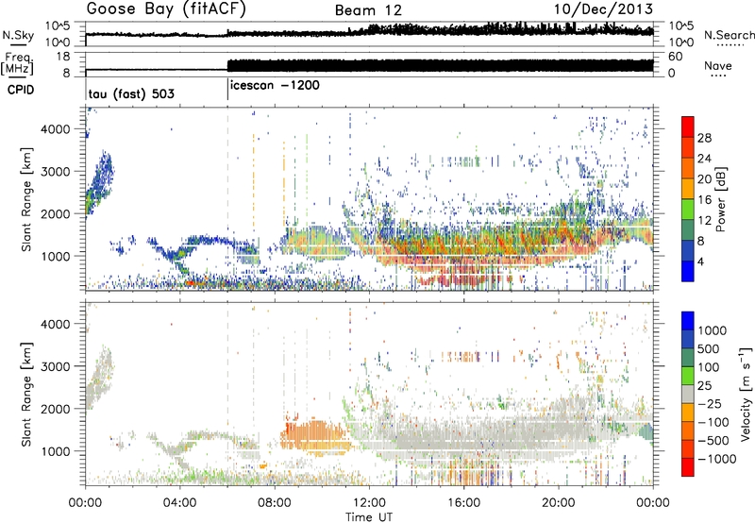
Task: Click the 'N.Sky' legend label
Action: tap(18, 35)
